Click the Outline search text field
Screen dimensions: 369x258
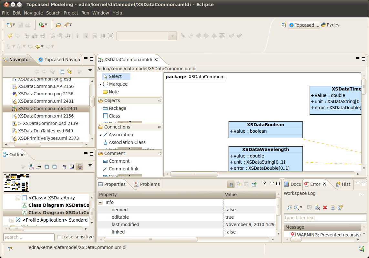29,237
